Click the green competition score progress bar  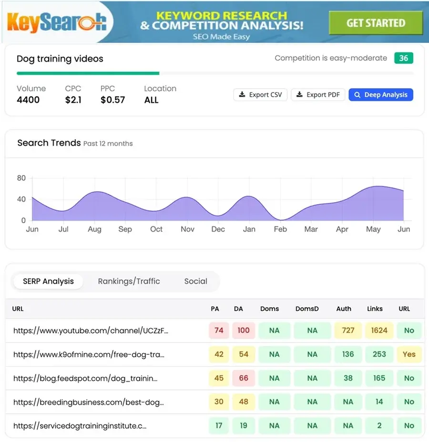pos(88,73)
